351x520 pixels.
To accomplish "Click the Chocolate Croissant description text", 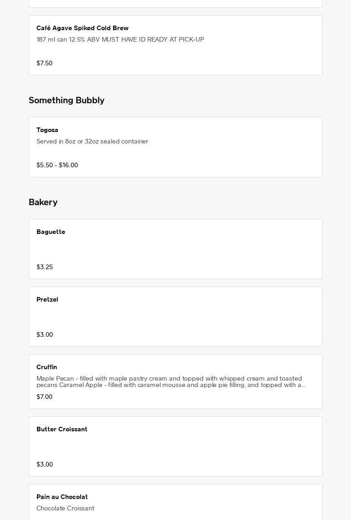I will (66, 509).
